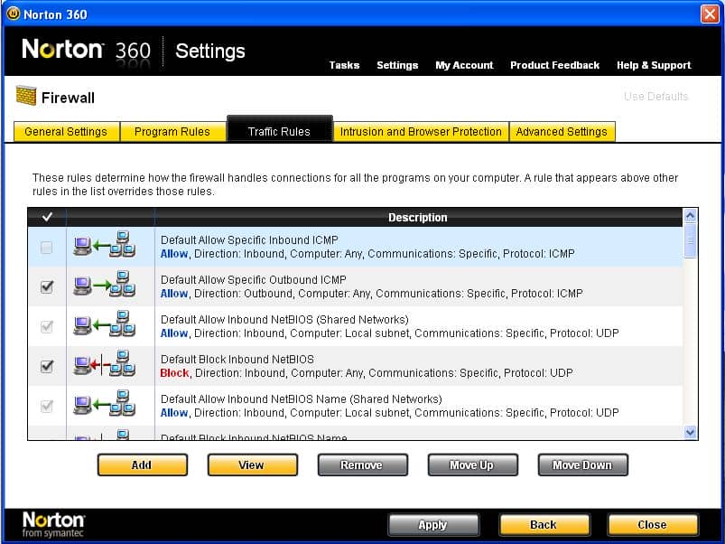Click blocked icon of Default Block Inbound NetBIOS

pos(105,363)
